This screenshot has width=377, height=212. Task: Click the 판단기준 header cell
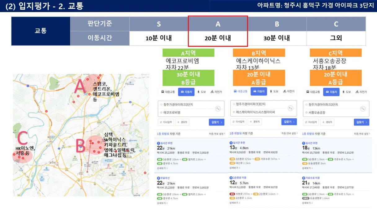click(x=100, y=24)
